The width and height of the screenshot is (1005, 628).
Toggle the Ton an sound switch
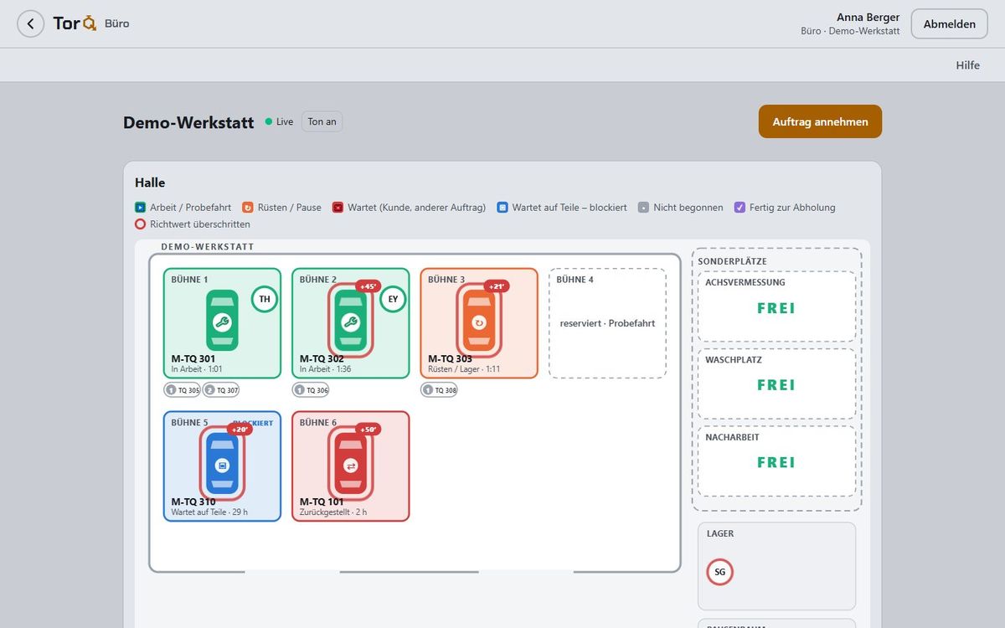point(322,122)
